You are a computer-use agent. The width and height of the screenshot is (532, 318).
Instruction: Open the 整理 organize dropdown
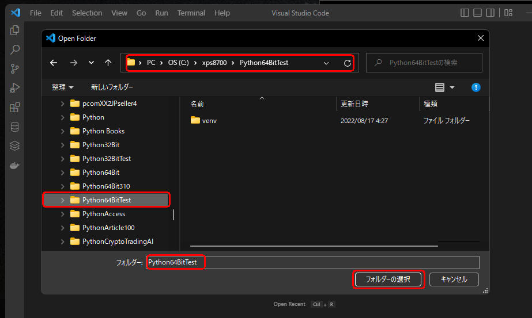pos(62,87)
